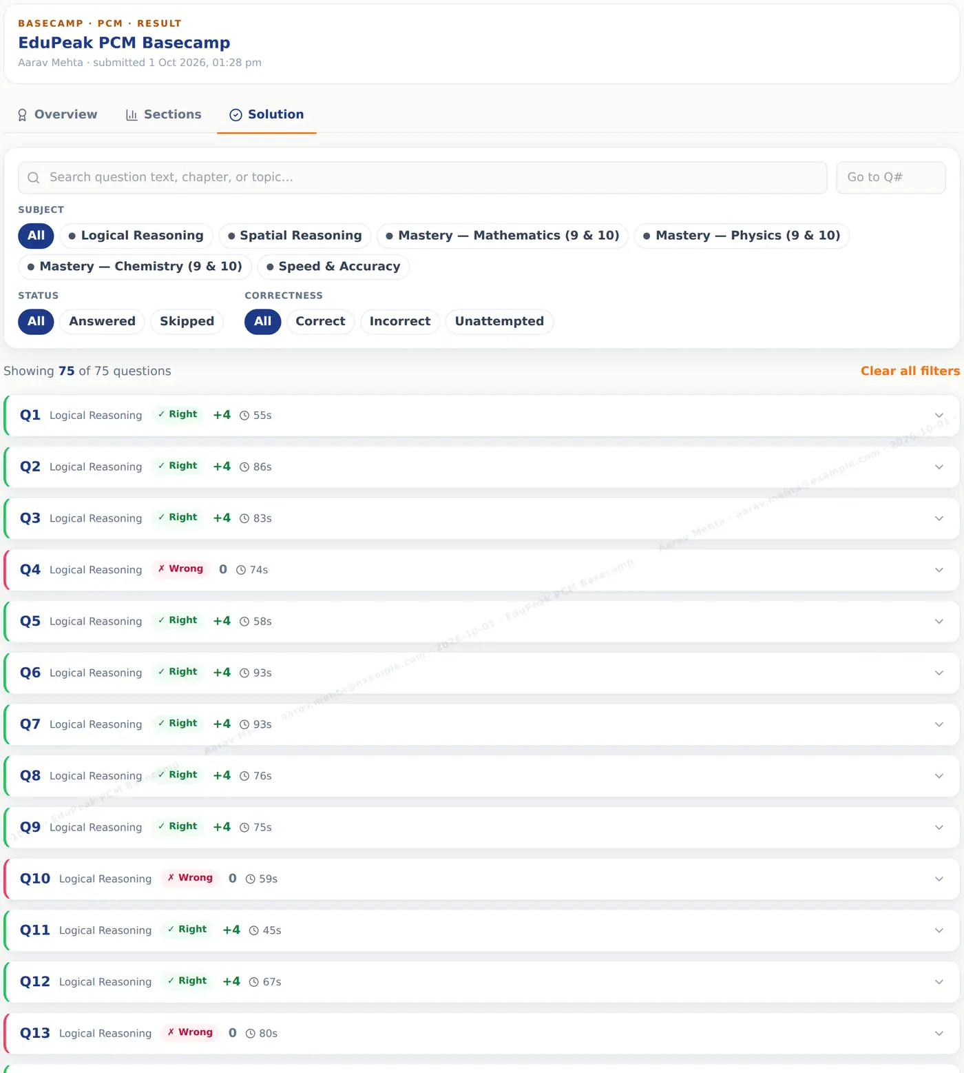This screenshot has width=964, height=1073.
Task: Click Clear all filters link
Action: pos(910,371)
